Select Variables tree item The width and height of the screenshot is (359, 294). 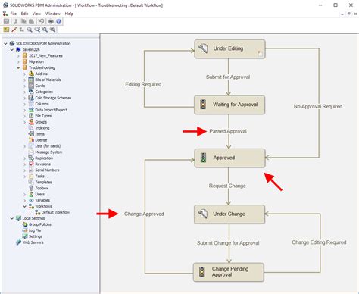click(42, 200)
